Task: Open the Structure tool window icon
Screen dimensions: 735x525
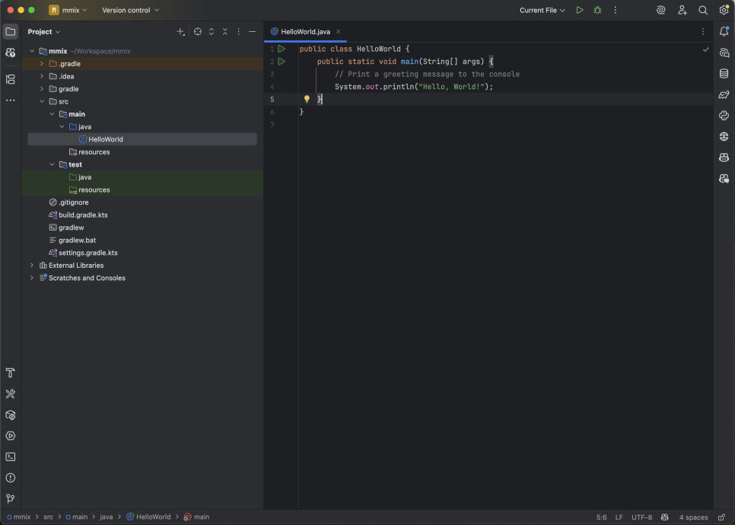Action: [x=11, y=79]
